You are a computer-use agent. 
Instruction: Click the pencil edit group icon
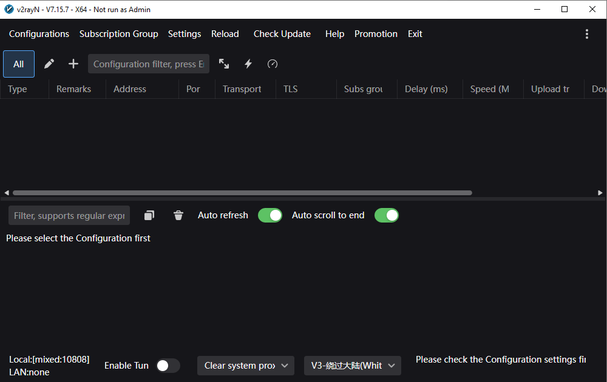click(x=49, y=64)
